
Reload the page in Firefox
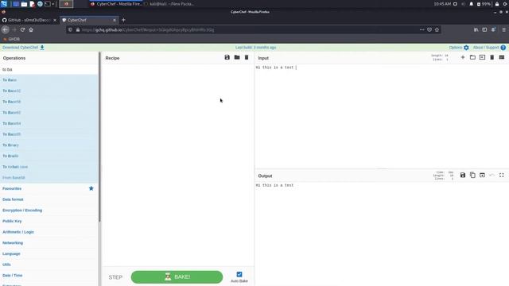(22, 29)
